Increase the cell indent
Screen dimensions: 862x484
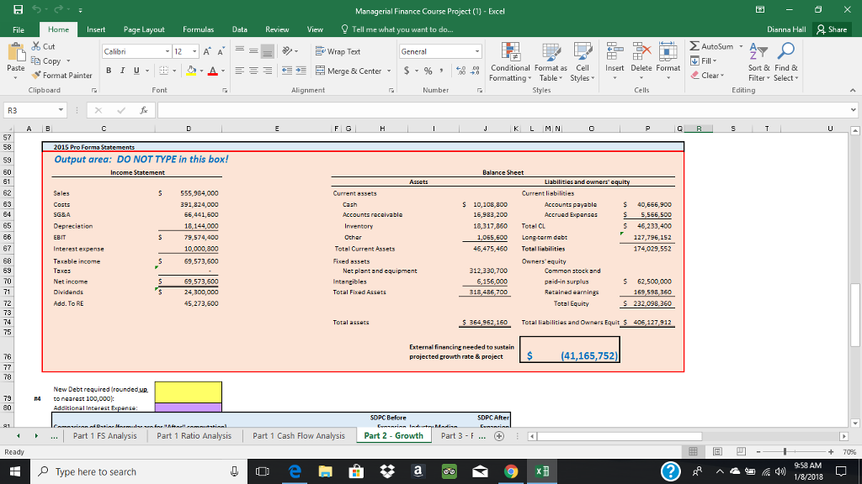coord(301,71)
